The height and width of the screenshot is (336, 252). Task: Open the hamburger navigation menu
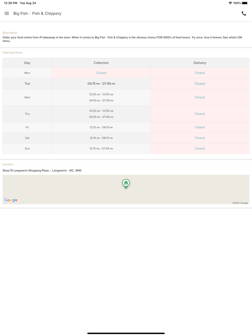7,14
